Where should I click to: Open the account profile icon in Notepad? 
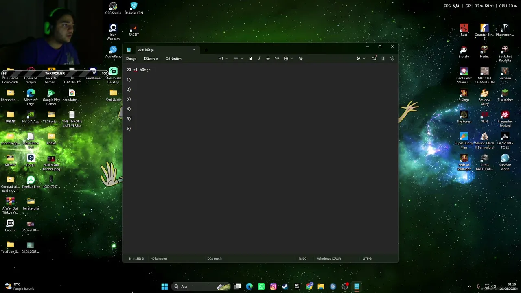383,58
